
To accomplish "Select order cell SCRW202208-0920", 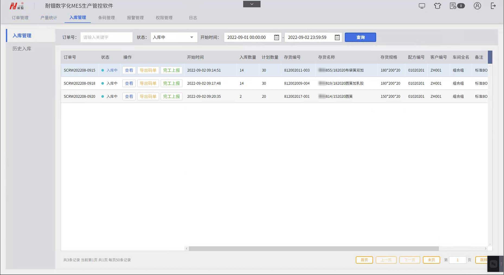I will [x=79, y=96].
